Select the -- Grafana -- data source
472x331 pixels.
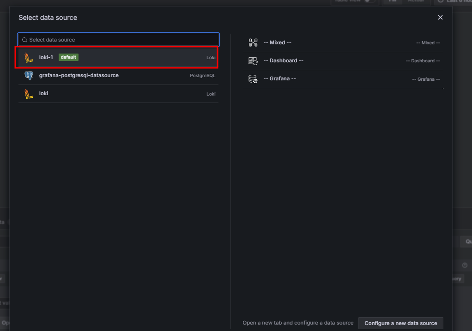[x=343, y=79]
